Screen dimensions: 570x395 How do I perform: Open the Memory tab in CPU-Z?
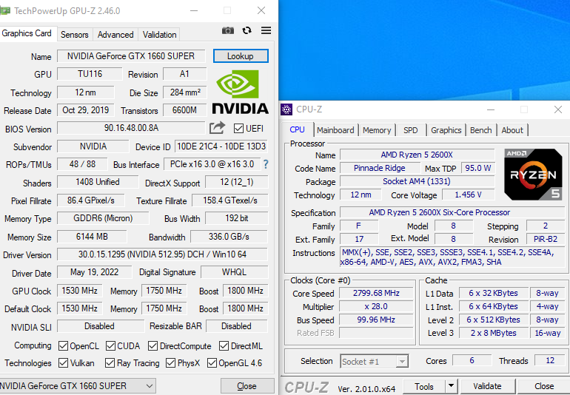tap(377, 130)
